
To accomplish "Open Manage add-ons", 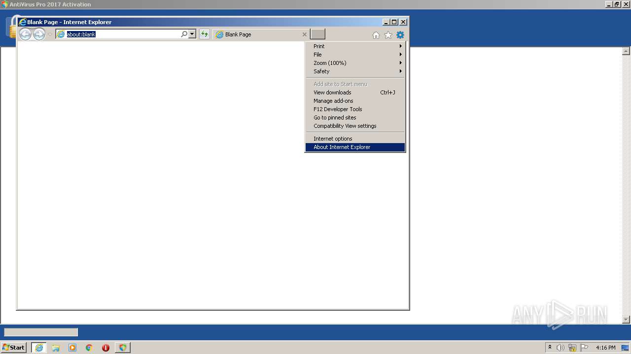I will click(355, 101).
